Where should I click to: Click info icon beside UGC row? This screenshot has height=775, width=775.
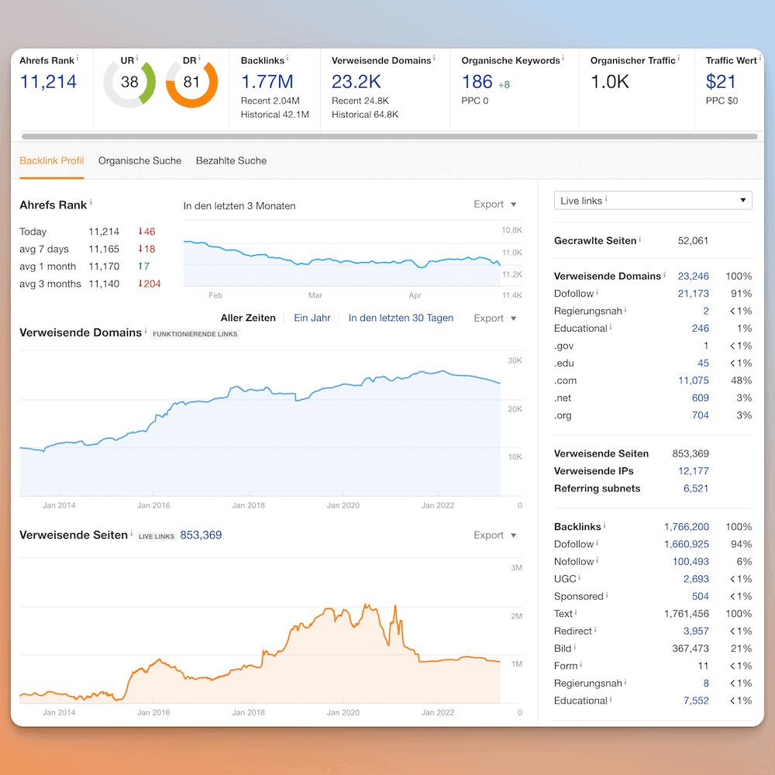pos(579,577)
